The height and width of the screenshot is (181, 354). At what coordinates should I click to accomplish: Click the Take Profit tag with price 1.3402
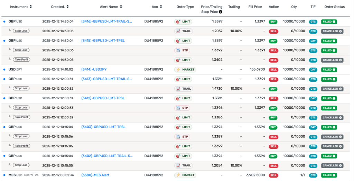point(21,60)
